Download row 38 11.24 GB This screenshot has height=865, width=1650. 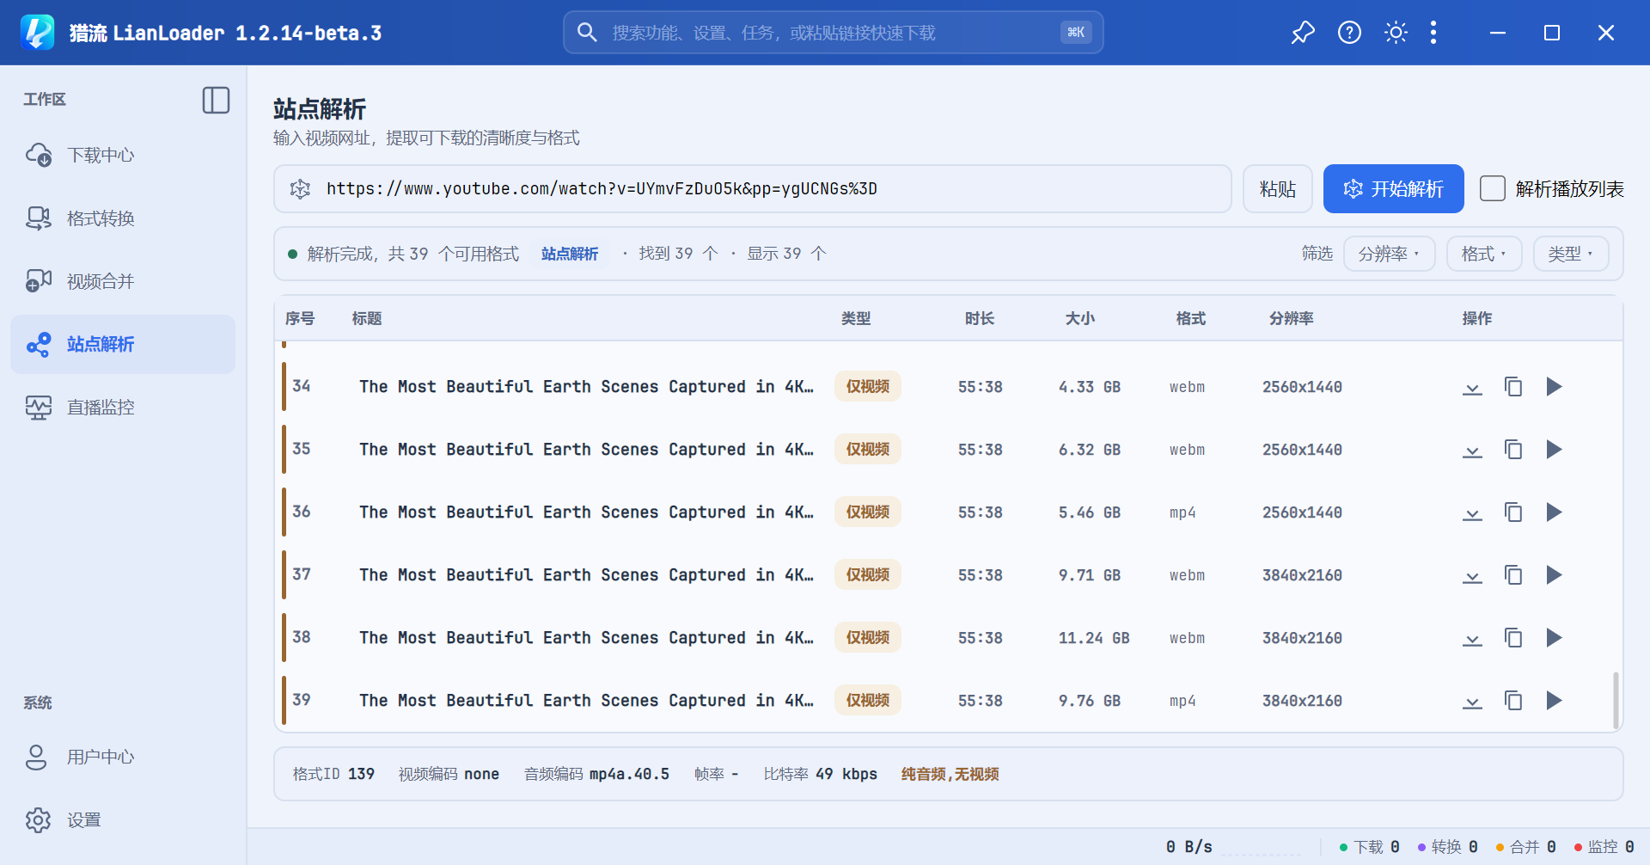pos(1472,638)
